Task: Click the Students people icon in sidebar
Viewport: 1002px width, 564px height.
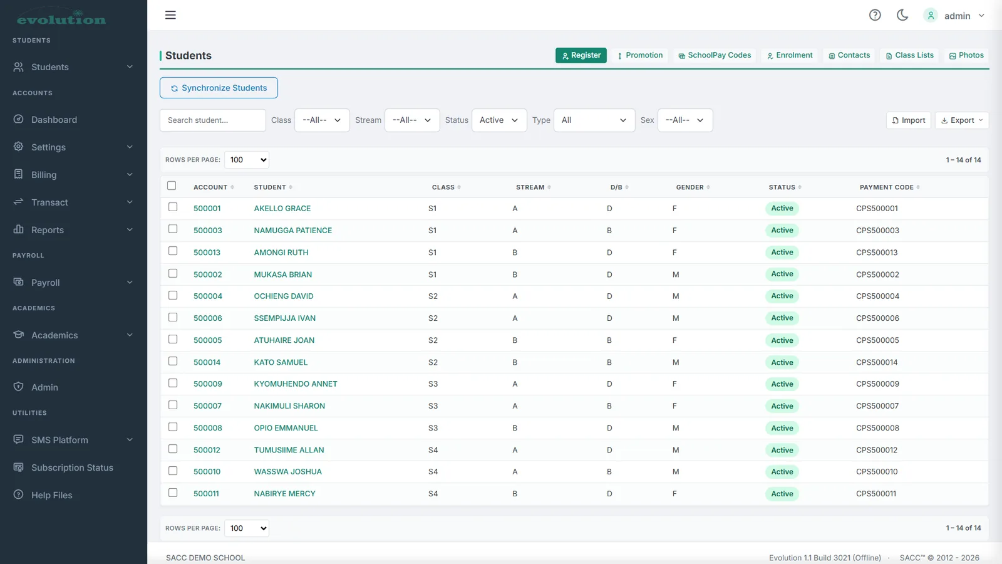Action: 19,67
